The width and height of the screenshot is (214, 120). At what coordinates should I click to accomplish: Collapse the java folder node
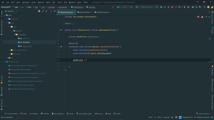click(7, 23)
